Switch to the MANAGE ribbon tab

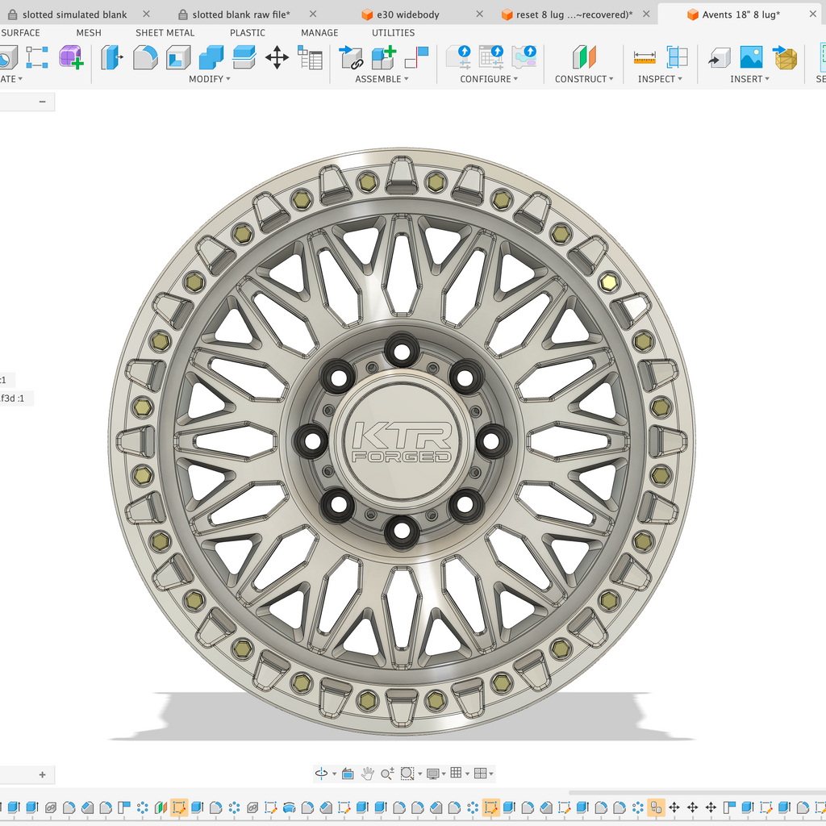pyautogui.click(x=319, y=32)
